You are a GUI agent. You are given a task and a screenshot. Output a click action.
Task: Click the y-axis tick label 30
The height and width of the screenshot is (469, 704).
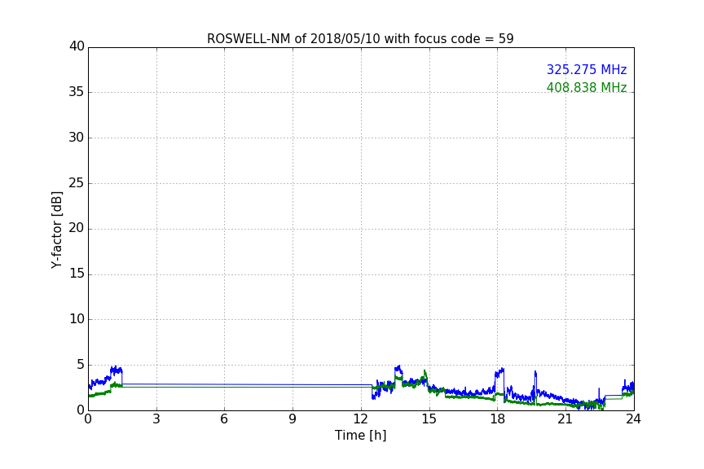pyautogui.click(x=77, y=138)
